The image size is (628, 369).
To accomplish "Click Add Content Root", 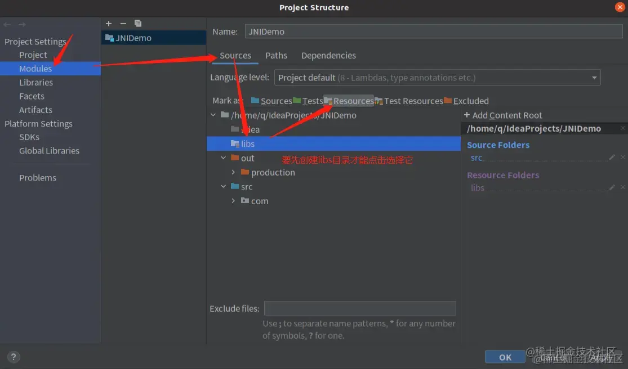I will click(503, 115).
